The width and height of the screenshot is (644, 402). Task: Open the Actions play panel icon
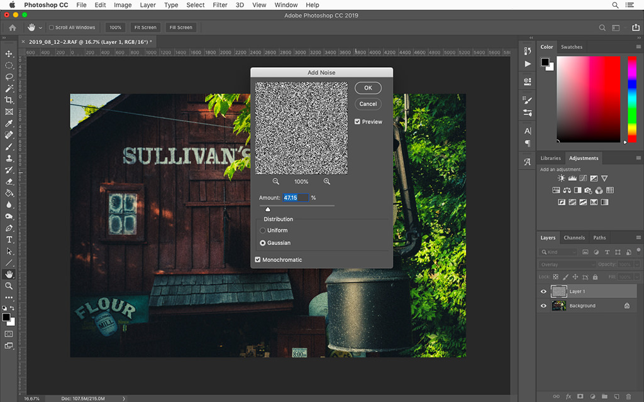point(528,63)
